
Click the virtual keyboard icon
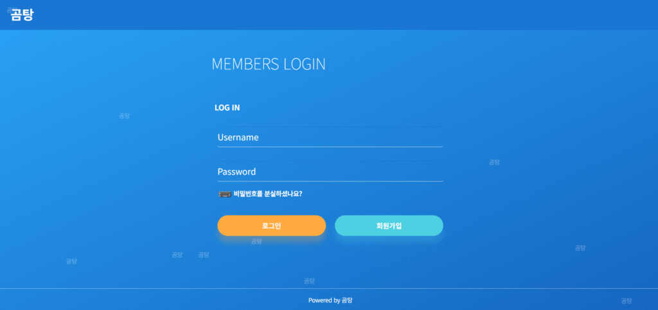224,193
